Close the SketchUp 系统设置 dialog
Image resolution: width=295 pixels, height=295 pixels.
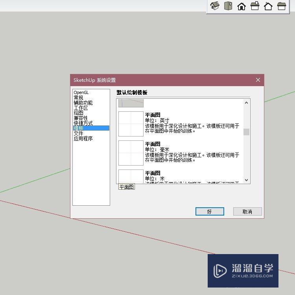[x=258, y=80]
